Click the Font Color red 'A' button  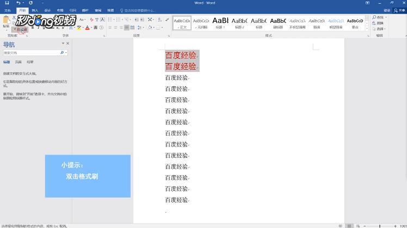coord(87,28)
